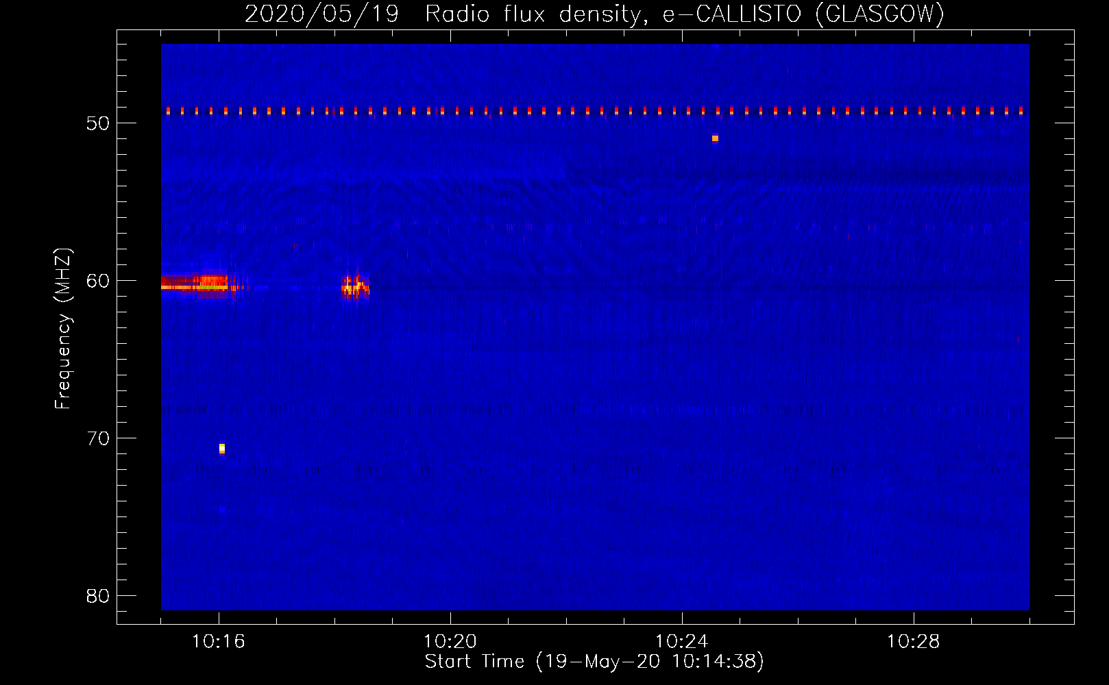Click the 80 frequency tick label
Viewport: 1109px width, 685px height.
(x=98, y=596)
